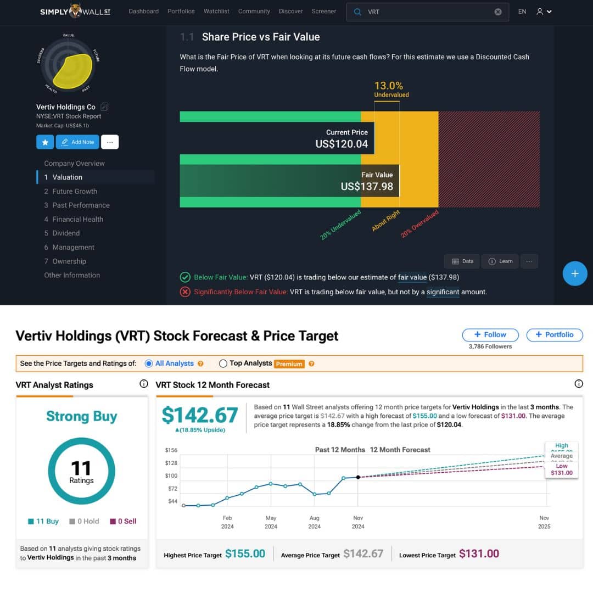Select the Top Analysts radio button
The height and width of the screenshot is (593, 593).
pyautogui.click(x=223, y=363)
